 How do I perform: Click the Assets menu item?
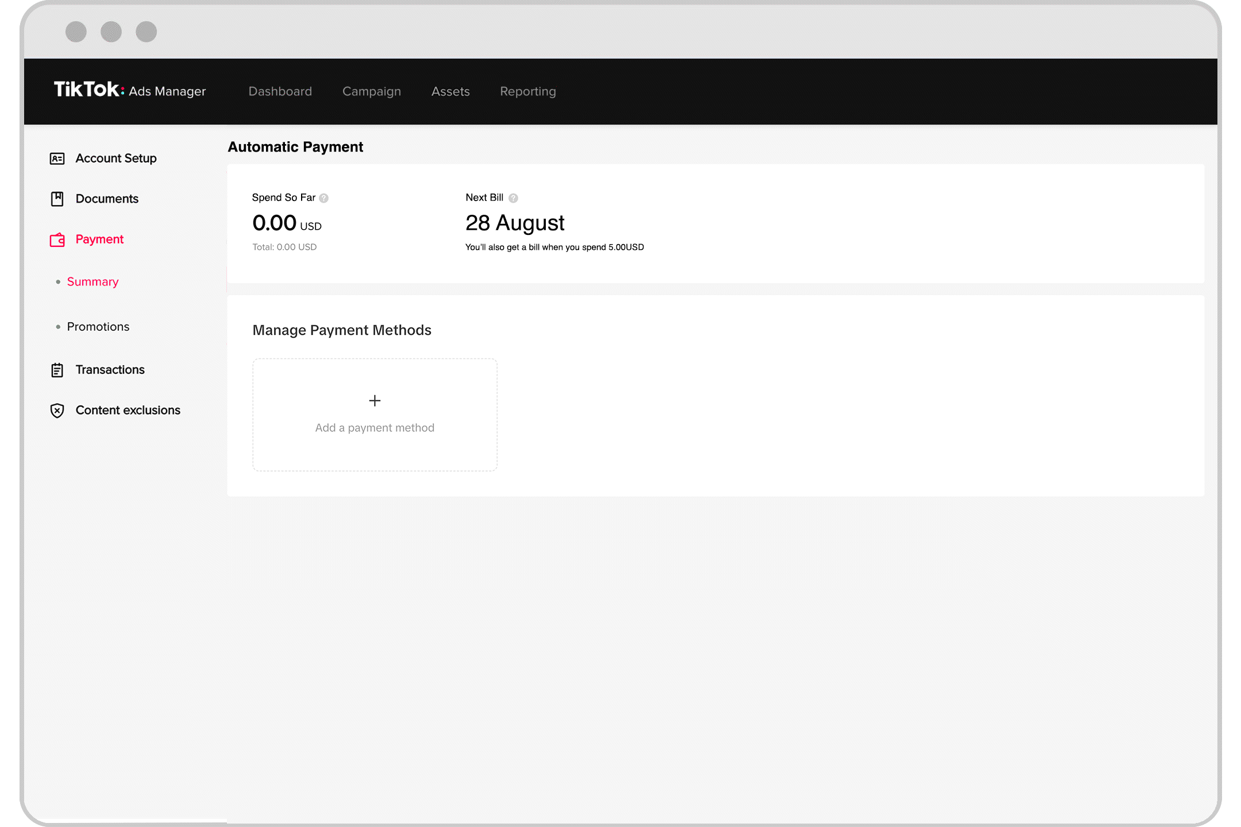click(x=450, y=91)
